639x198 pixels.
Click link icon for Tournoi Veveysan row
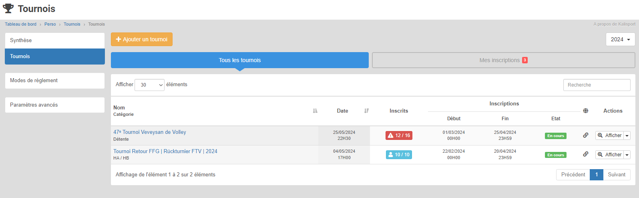[x=585, y=135]
